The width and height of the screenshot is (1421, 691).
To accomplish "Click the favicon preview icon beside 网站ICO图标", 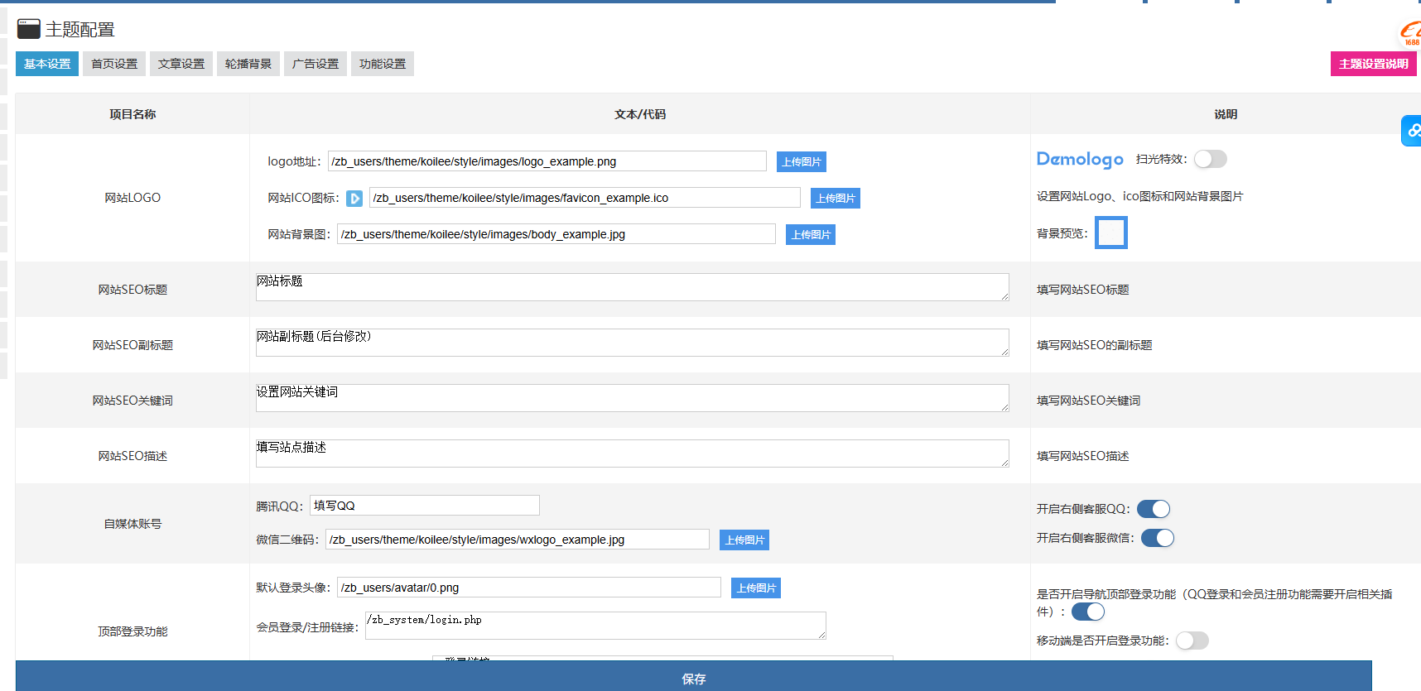I will [x=354, y=199].
